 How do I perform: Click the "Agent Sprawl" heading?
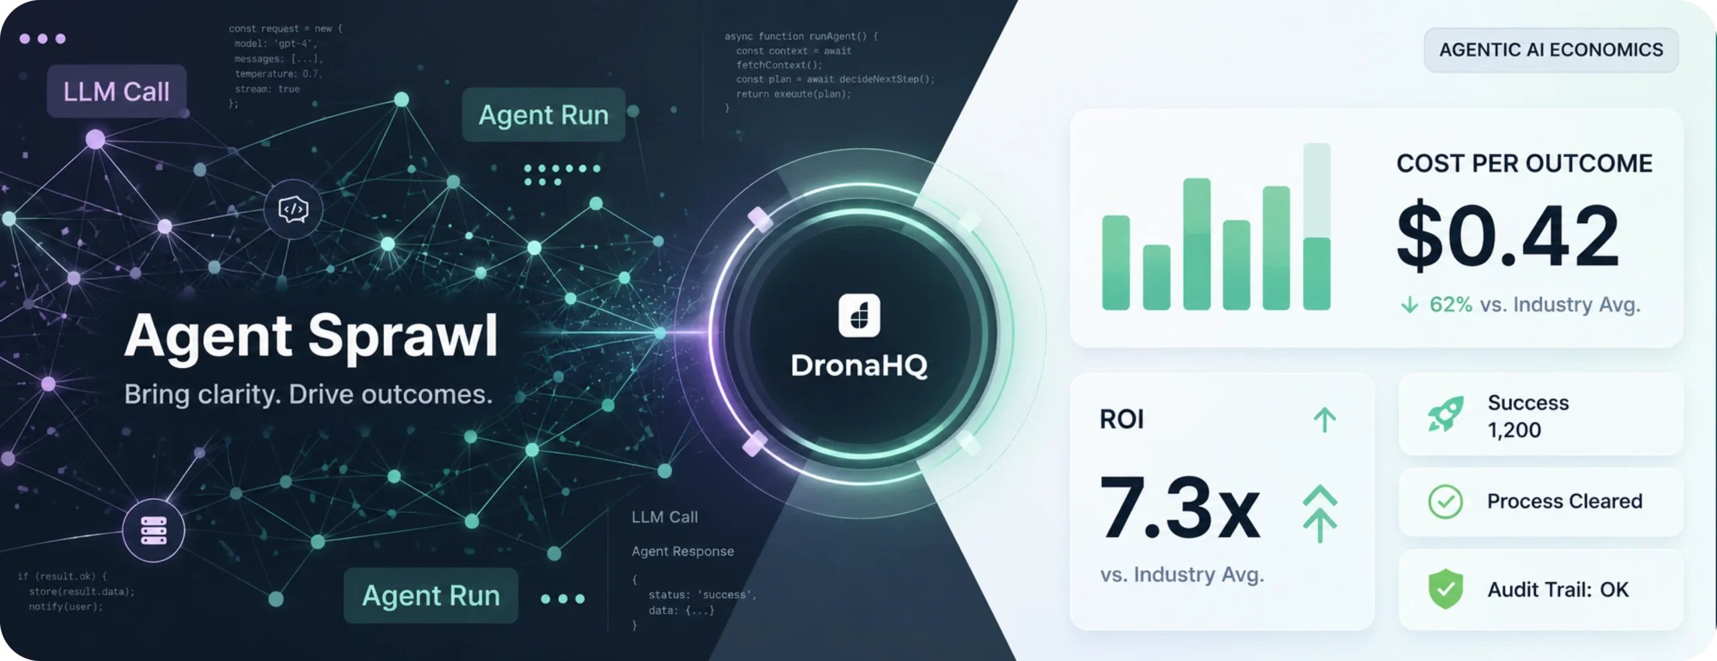pyautogui.click(x=311, y=337)
